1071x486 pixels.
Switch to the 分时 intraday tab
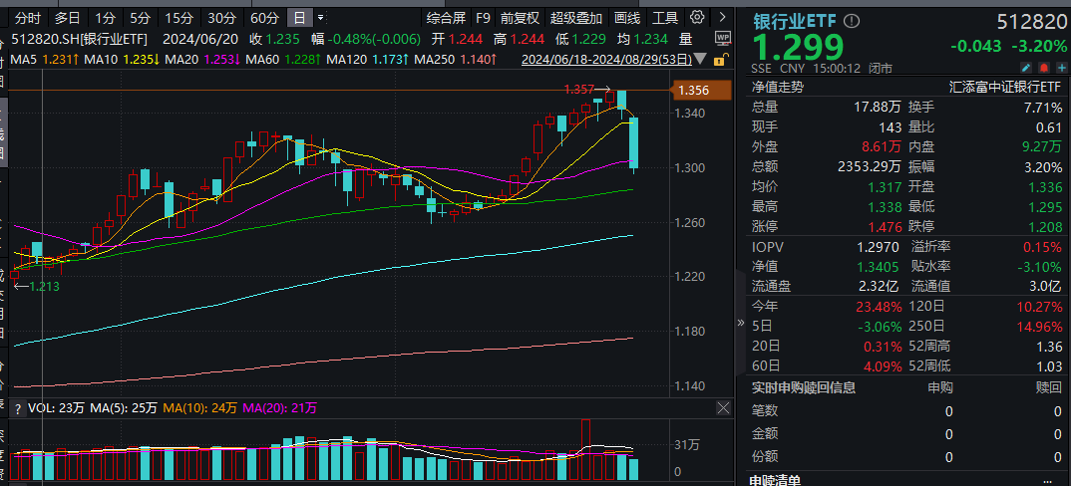pyautogui.click(x=28, y=18)
